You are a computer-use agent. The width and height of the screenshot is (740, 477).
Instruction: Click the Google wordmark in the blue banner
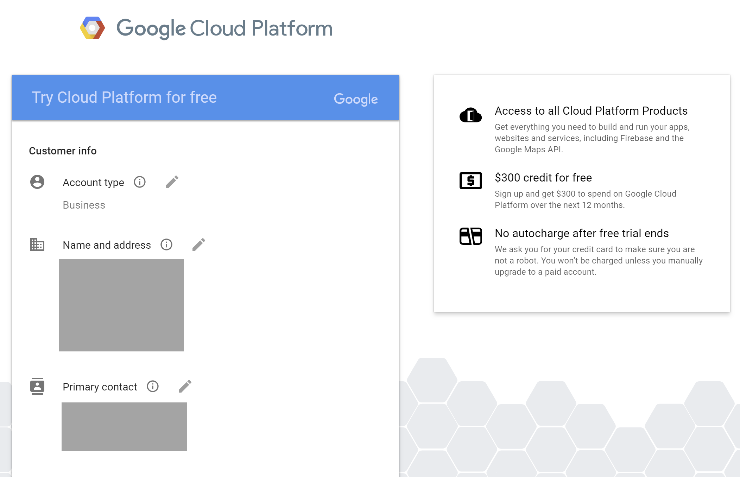click(356, 99)
